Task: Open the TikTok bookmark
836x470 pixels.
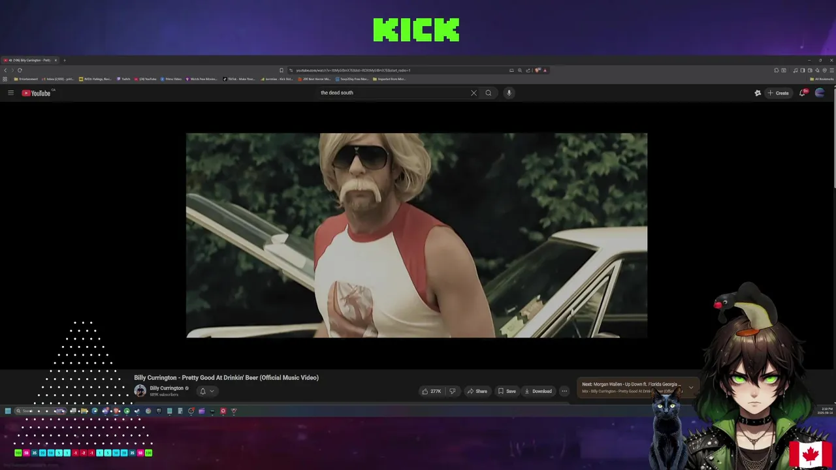Action: pos(239,79)
